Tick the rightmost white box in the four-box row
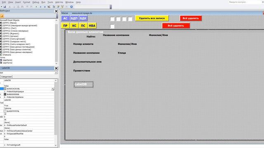This screenshot has width=264, height=148. [130, 19]
